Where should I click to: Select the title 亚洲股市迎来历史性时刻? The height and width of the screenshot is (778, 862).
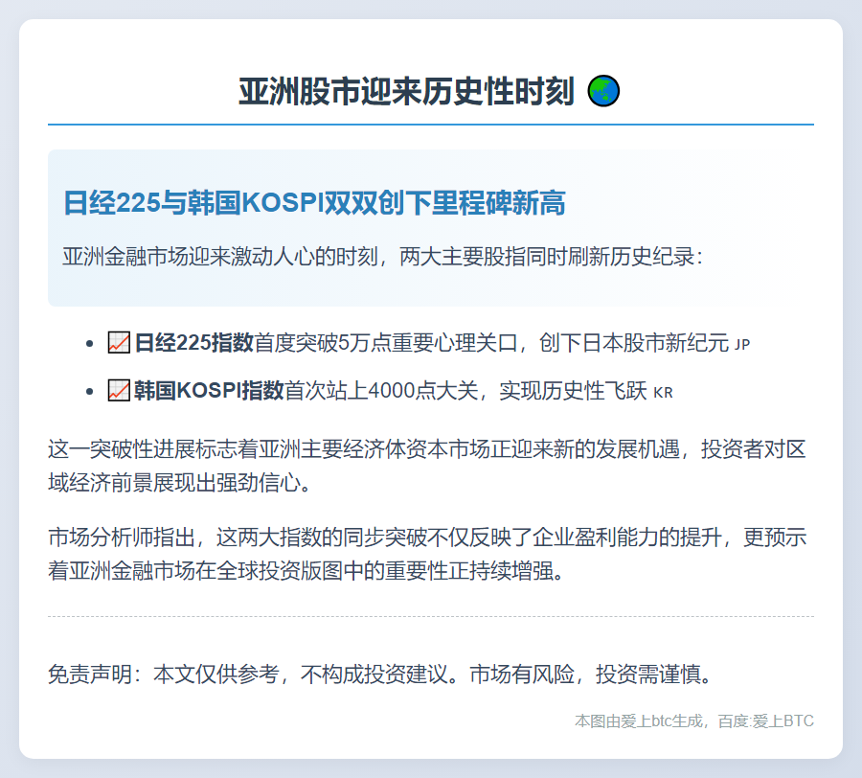pyautogui.click(x=406, y=92)
